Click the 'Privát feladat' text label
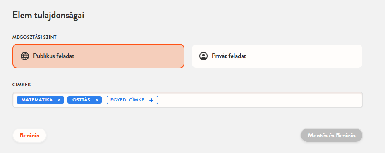385x153 pixels. 229,56
